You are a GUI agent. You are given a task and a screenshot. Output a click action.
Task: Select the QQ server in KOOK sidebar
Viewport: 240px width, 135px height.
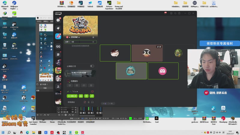click(58, 46)
